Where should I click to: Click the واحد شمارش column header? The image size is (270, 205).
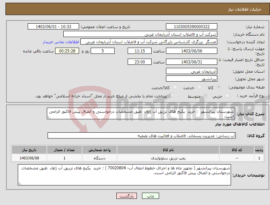pyautogui.click(x=100, y=150)
